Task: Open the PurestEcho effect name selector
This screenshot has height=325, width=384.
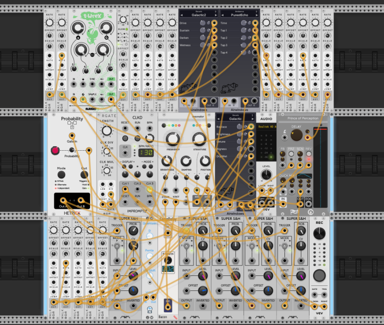Action: [x=239, y=15]
